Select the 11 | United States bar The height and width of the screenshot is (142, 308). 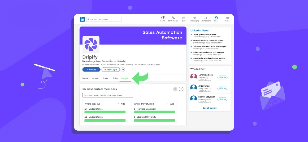coord(105,120)
